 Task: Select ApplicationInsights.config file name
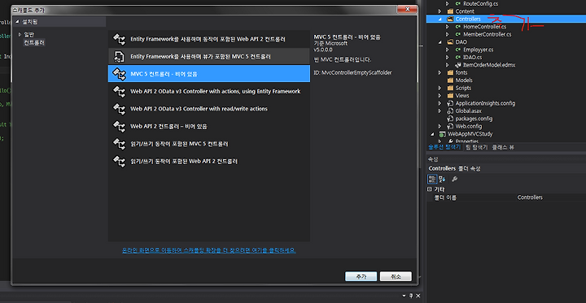[x=485, y=103]
